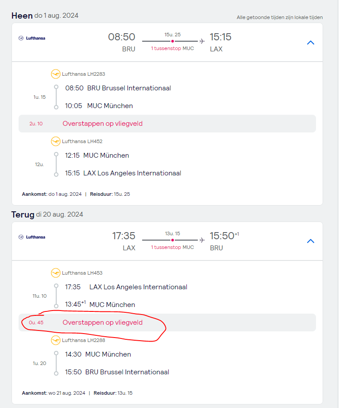
Task: Click the airplane icon on the return route line
Action: 202,240
